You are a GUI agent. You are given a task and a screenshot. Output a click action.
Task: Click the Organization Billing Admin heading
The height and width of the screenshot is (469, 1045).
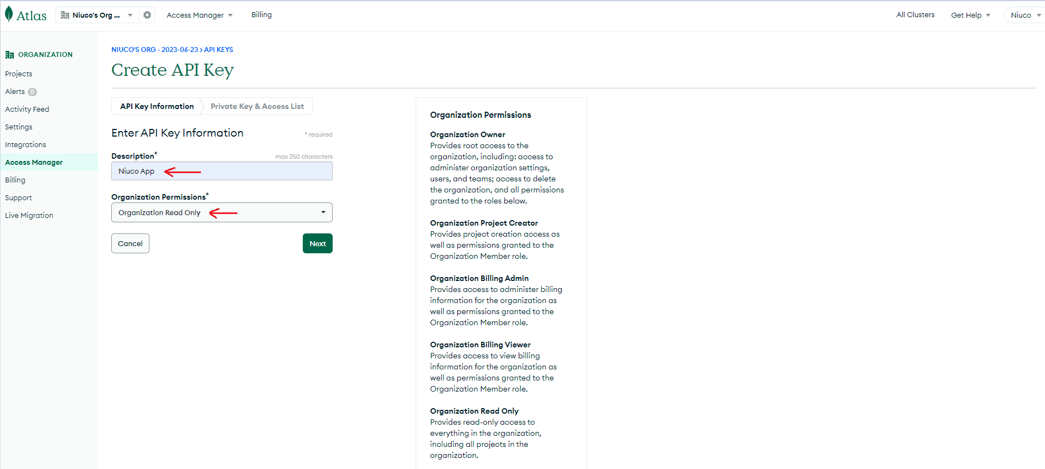coord(479,278)
